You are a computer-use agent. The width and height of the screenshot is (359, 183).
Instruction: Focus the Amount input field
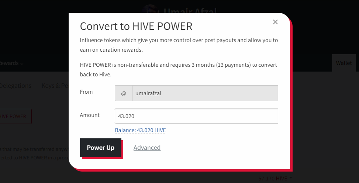(x=196, y=116)
